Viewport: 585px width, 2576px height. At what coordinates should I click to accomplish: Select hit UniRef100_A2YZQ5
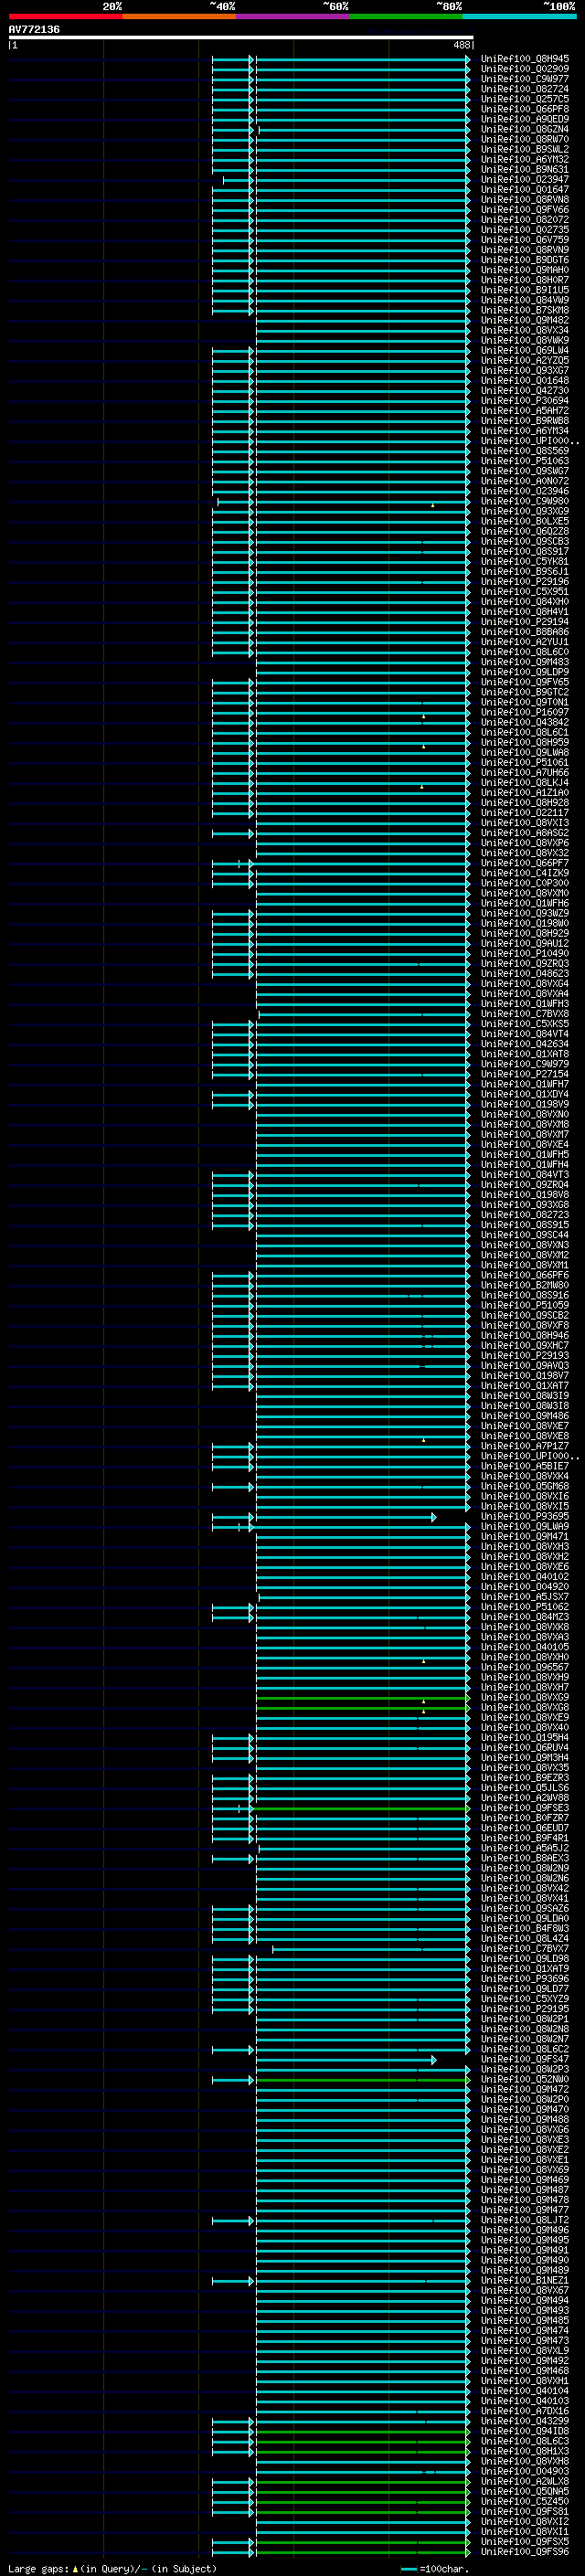[525, 360]
